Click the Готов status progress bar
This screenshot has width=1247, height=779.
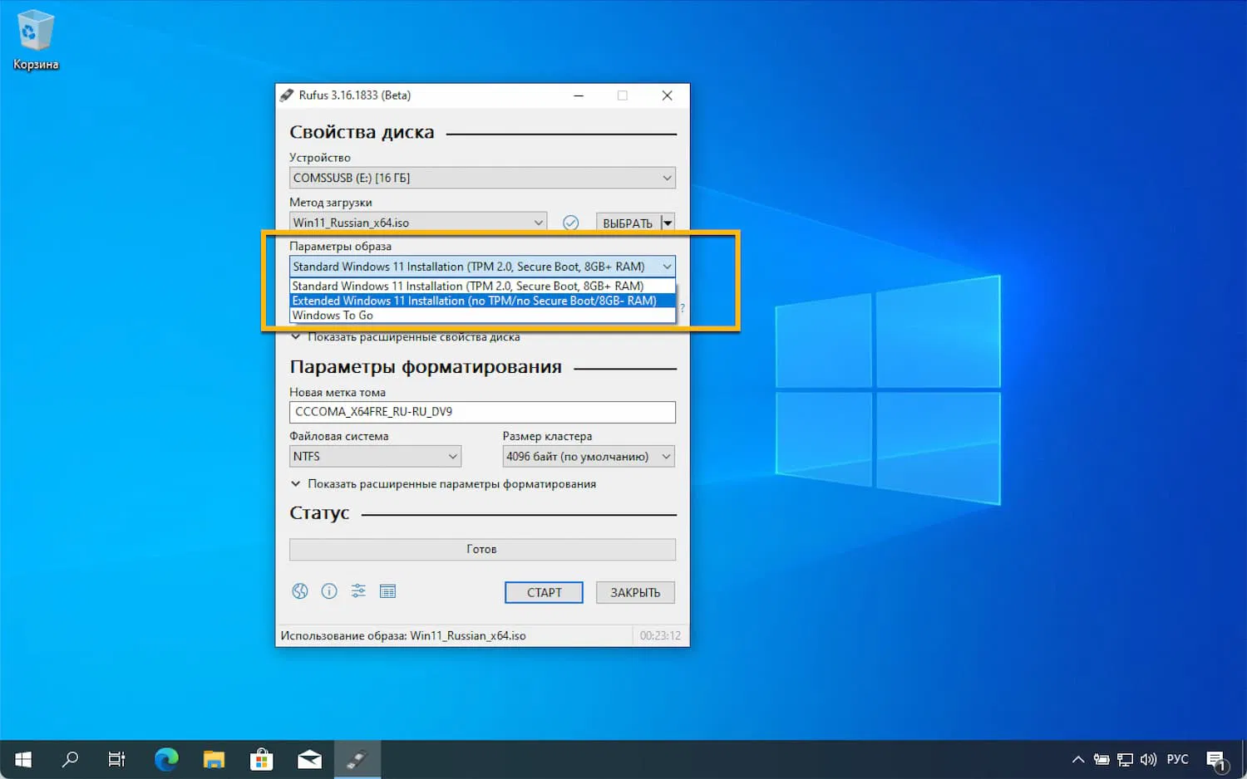click(x=482, y=549)
